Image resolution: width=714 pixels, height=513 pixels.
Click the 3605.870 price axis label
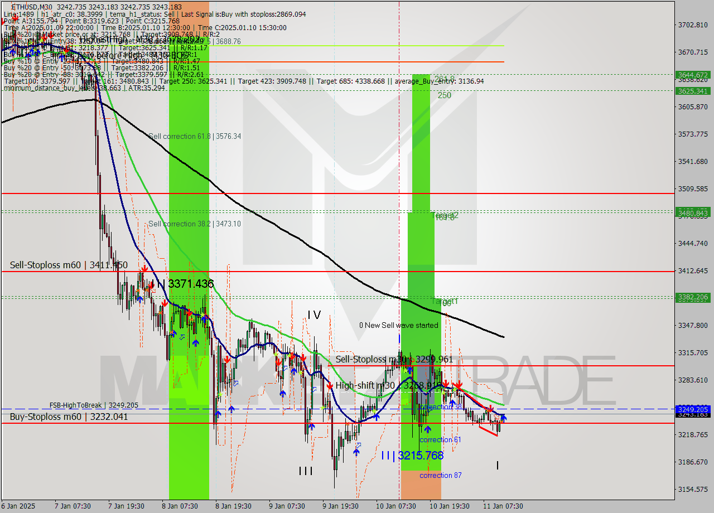[x=693, y=107]
